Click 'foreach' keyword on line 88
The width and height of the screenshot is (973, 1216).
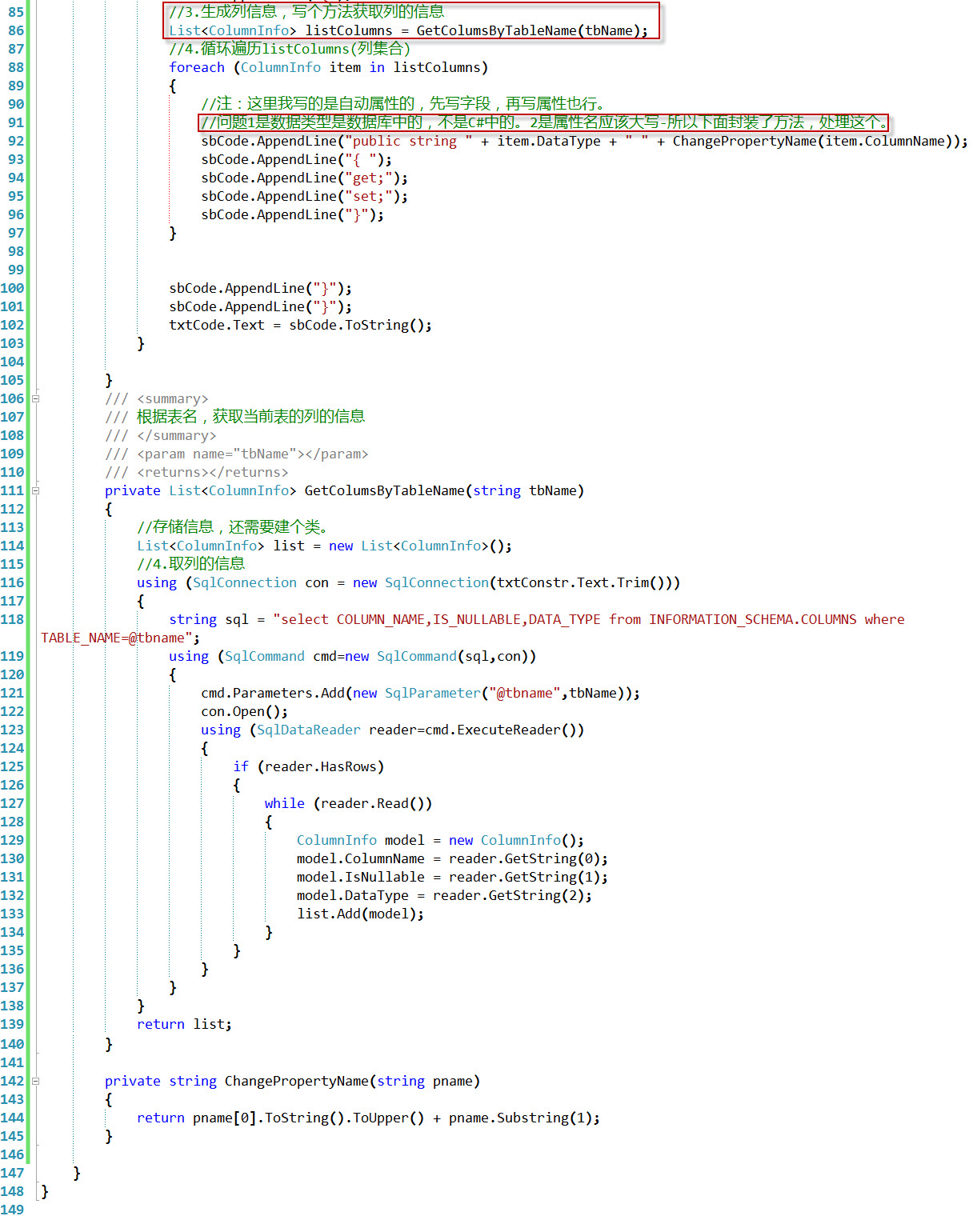coord(197,67)
